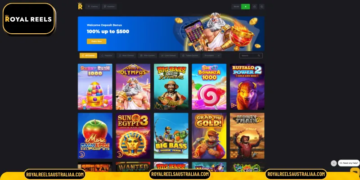Open the Money Train 2 game tile
The width and height of the screenshot is (360, 180).
click(x=247, y=136)
